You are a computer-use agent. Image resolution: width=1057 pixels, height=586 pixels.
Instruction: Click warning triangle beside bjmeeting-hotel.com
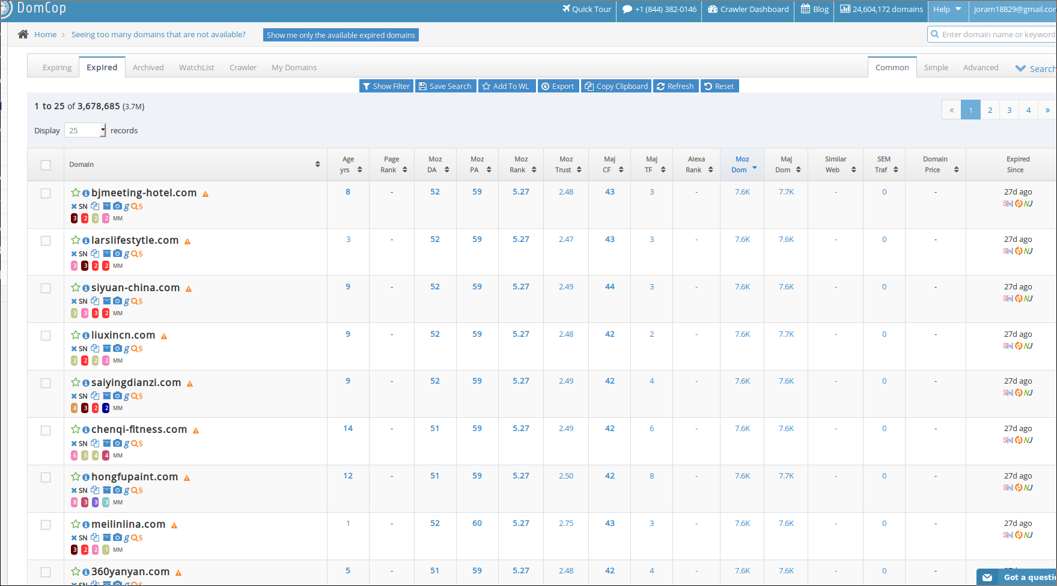(x=206, y=194)
